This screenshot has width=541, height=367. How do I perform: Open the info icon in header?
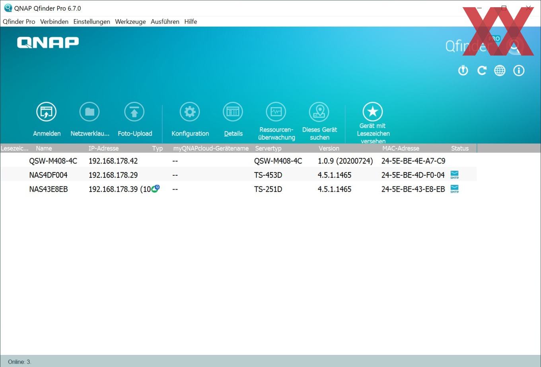click(x=519, y=70)
